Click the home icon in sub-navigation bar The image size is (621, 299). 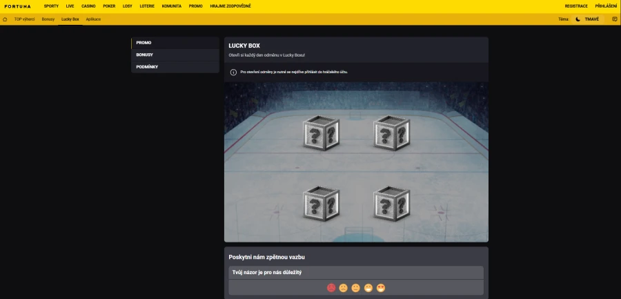(5, 19)
